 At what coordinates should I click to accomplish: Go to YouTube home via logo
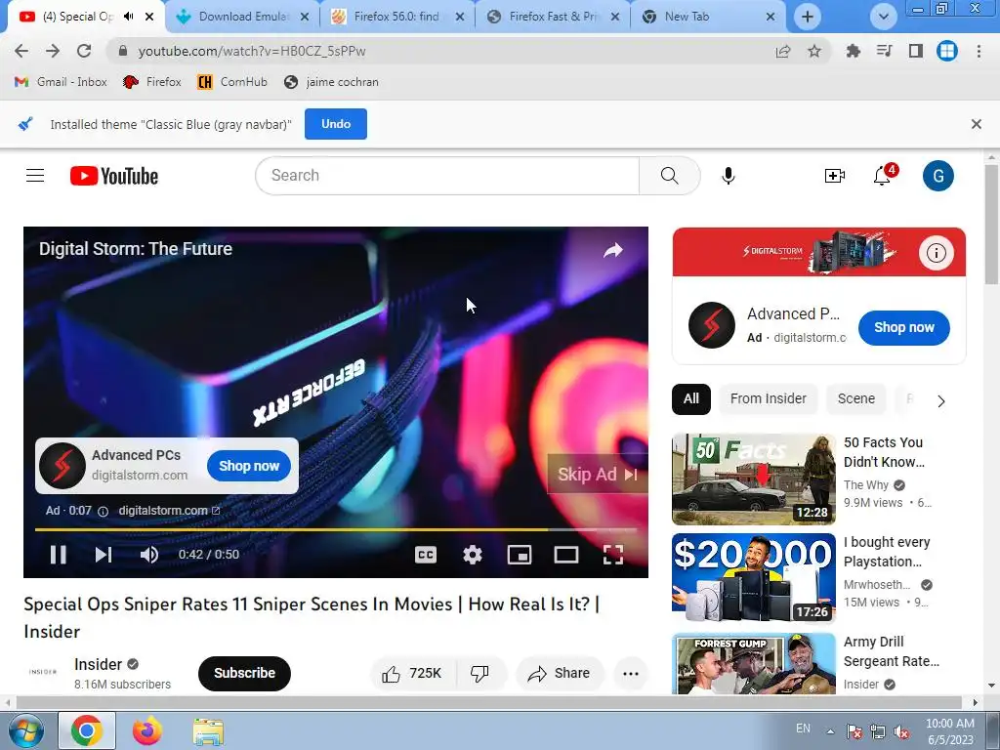tap(114, 176)
